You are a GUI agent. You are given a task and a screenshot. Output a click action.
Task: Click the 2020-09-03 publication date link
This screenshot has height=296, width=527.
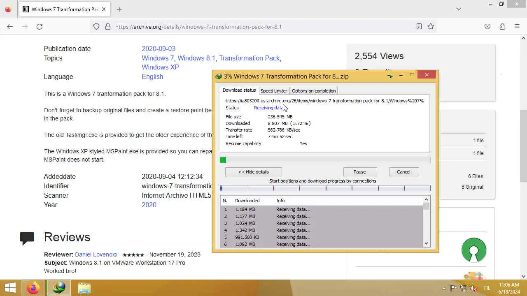[x=159, y=49]
